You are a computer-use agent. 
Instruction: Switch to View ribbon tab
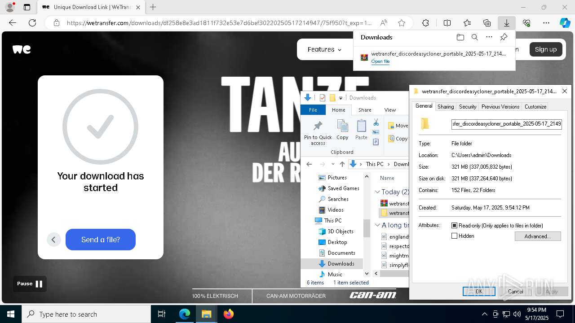click(390, 110)
